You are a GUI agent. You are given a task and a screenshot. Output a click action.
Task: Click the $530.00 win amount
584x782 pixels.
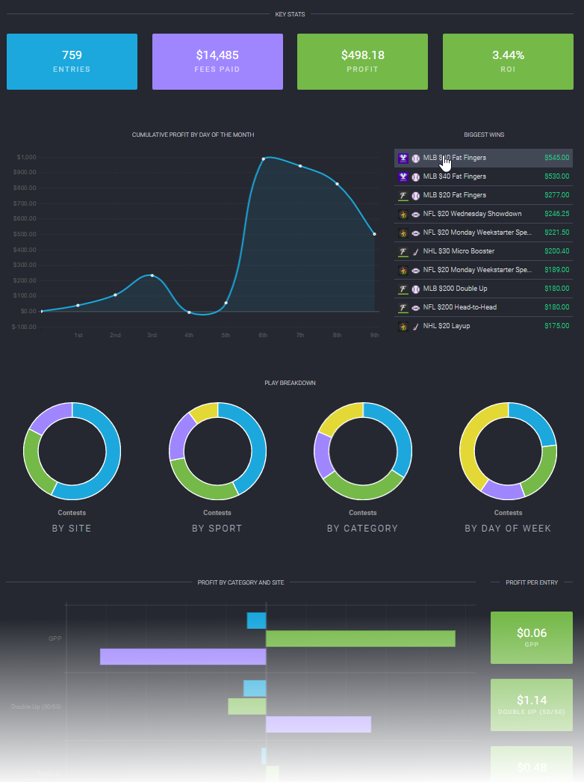tap(556, 176)
